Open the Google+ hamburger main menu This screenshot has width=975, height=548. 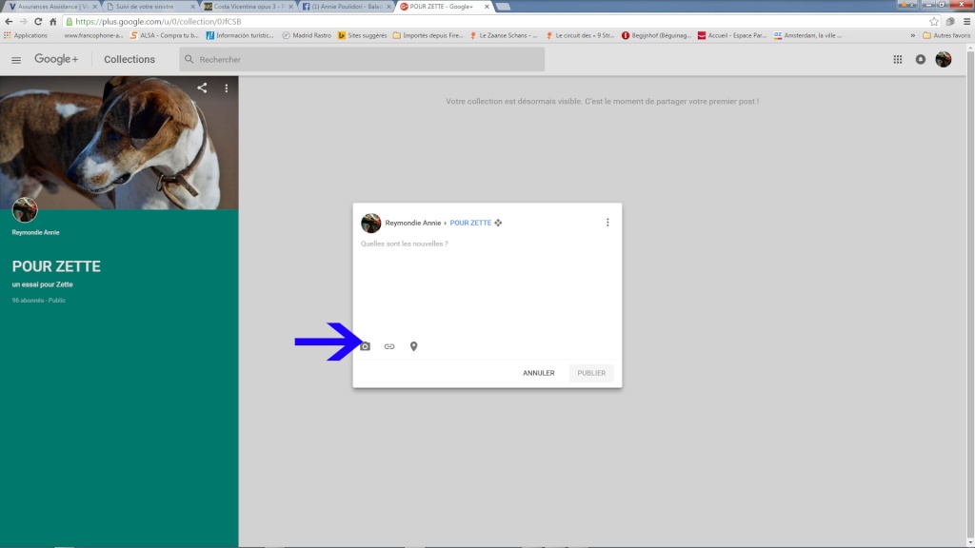click(16, 60)
